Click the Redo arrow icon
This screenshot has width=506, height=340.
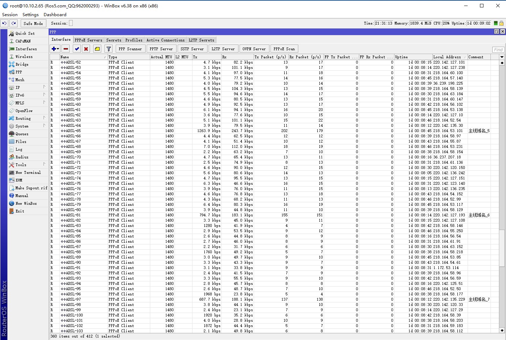(x=13, y=23)
